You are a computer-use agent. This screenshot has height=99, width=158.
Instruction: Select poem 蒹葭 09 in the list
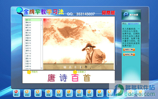click(x=33, y=40)
